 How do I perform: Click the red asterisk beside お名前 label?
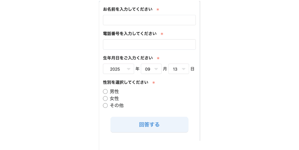tap(158, 10)
